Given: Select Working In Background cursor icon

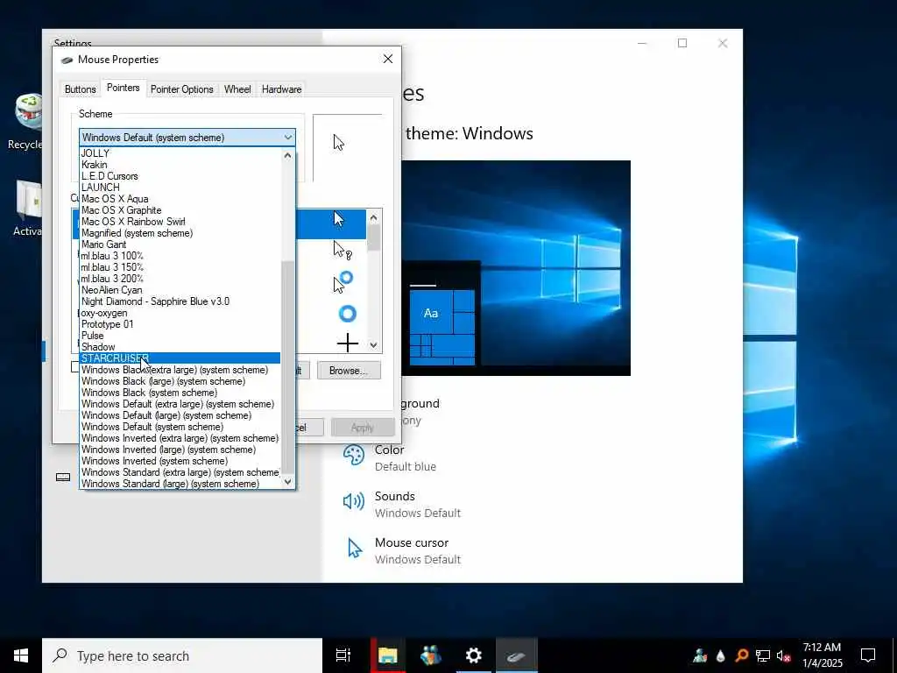Looking at the screenshot, I should pyautogui.click(x=343, y=282).
